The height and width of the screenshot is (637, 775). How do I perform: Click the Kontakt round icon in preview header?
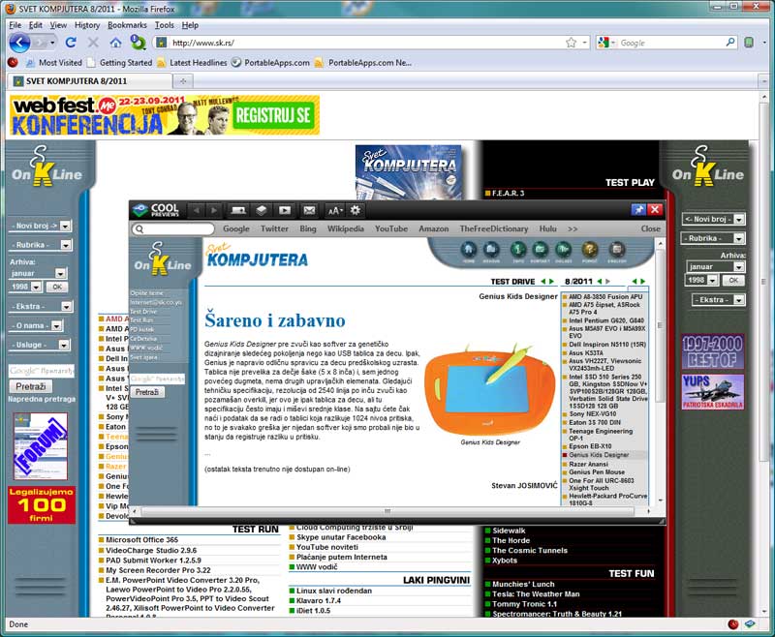pyautogui.click(x=541, y=250)
